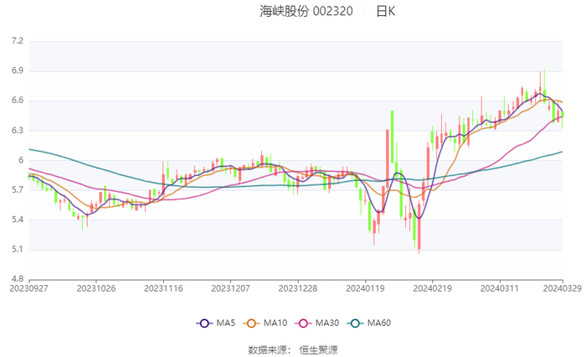
Task: Click the 4.8 bottom y-axis label
Action: pos(18,279)
